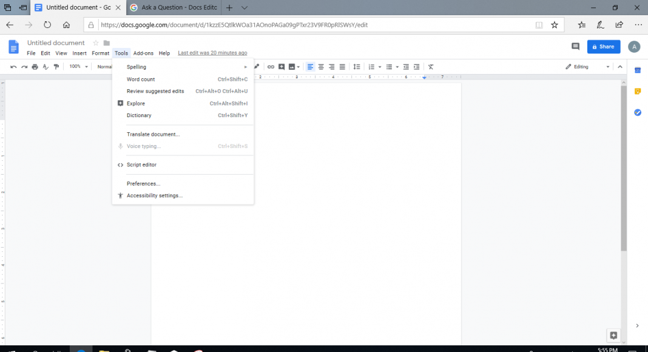Open a new browser tab
Screen dimensions: 648x352
(229, 7)
